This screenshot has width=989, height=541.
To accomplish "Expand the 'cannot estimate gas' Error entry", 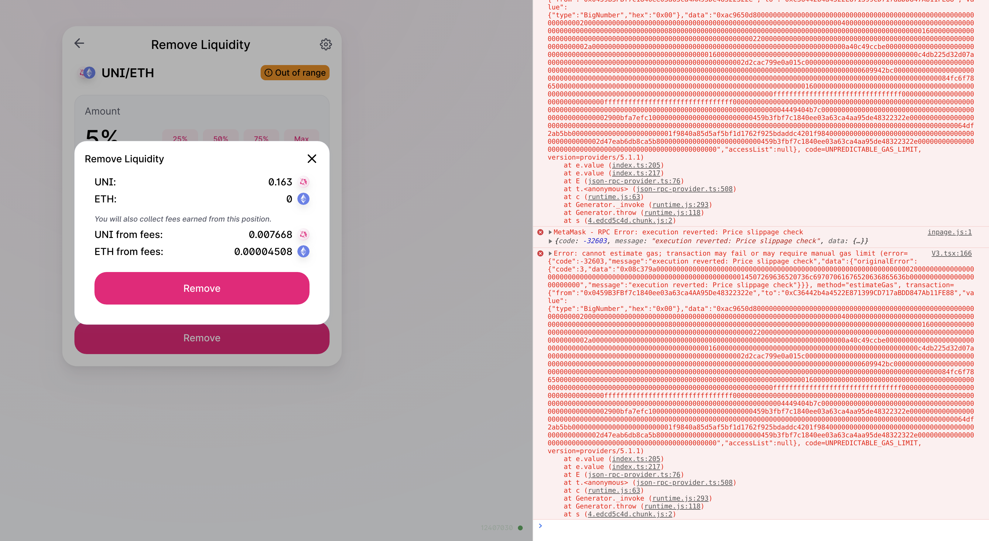I will tap(550, 253).
